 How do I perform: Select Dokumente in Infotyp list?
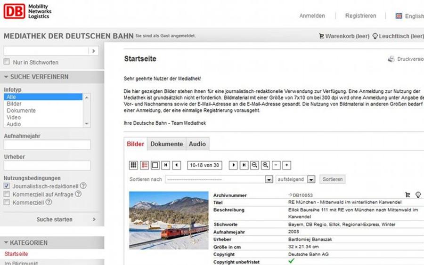43,111
